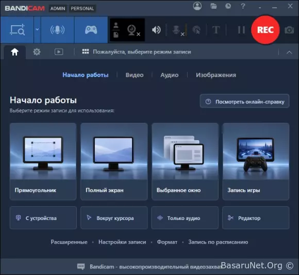Open the settings gear tab
299x275 pixels.
pyautogui.click(x=37, y=52)
